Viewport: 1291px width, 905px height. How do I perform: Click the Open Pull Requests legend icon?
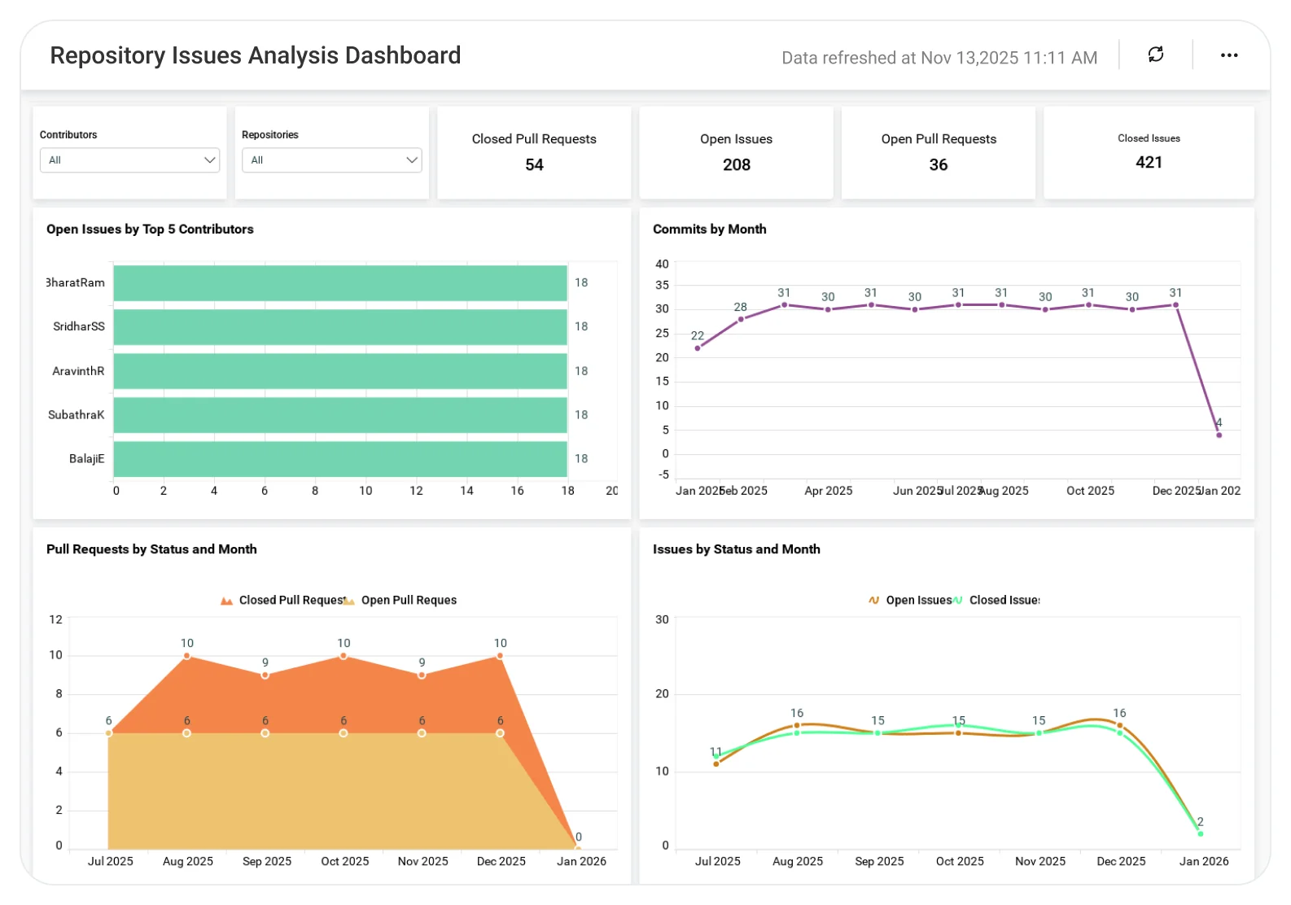click(x=349, y=601)
